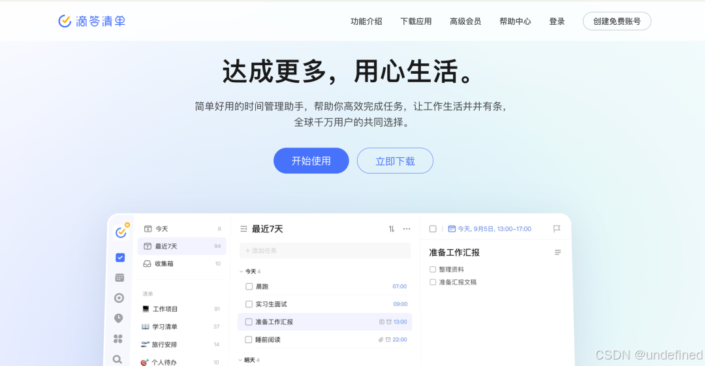The height and width of the screenshot is (366, 705).
Task: Check off 准备工作汇报 in task list
Action: pos(249,322)
